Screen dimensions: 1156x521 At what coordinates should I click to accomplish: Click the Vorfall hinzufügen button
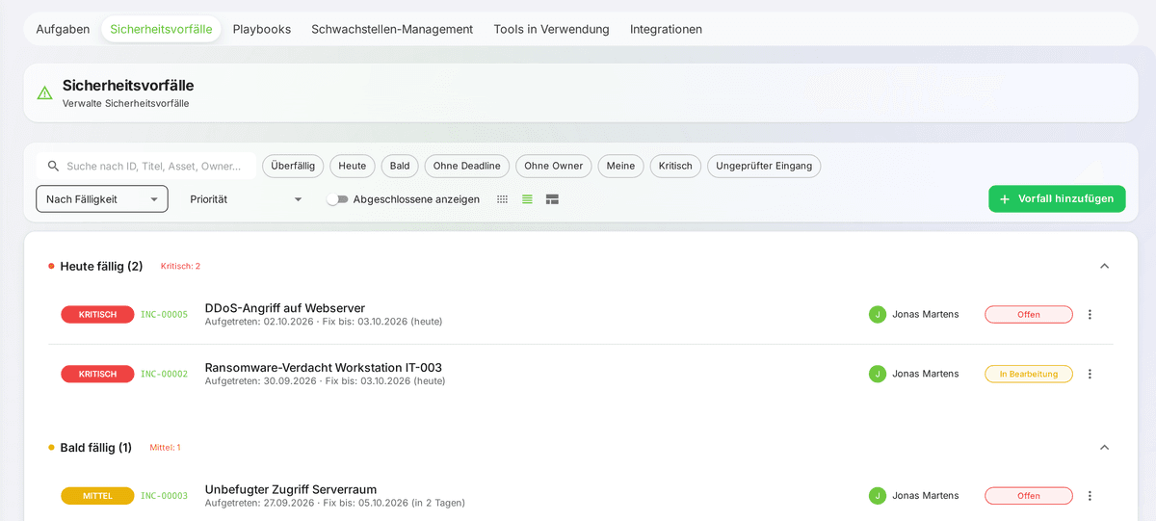coord(1057,198)
